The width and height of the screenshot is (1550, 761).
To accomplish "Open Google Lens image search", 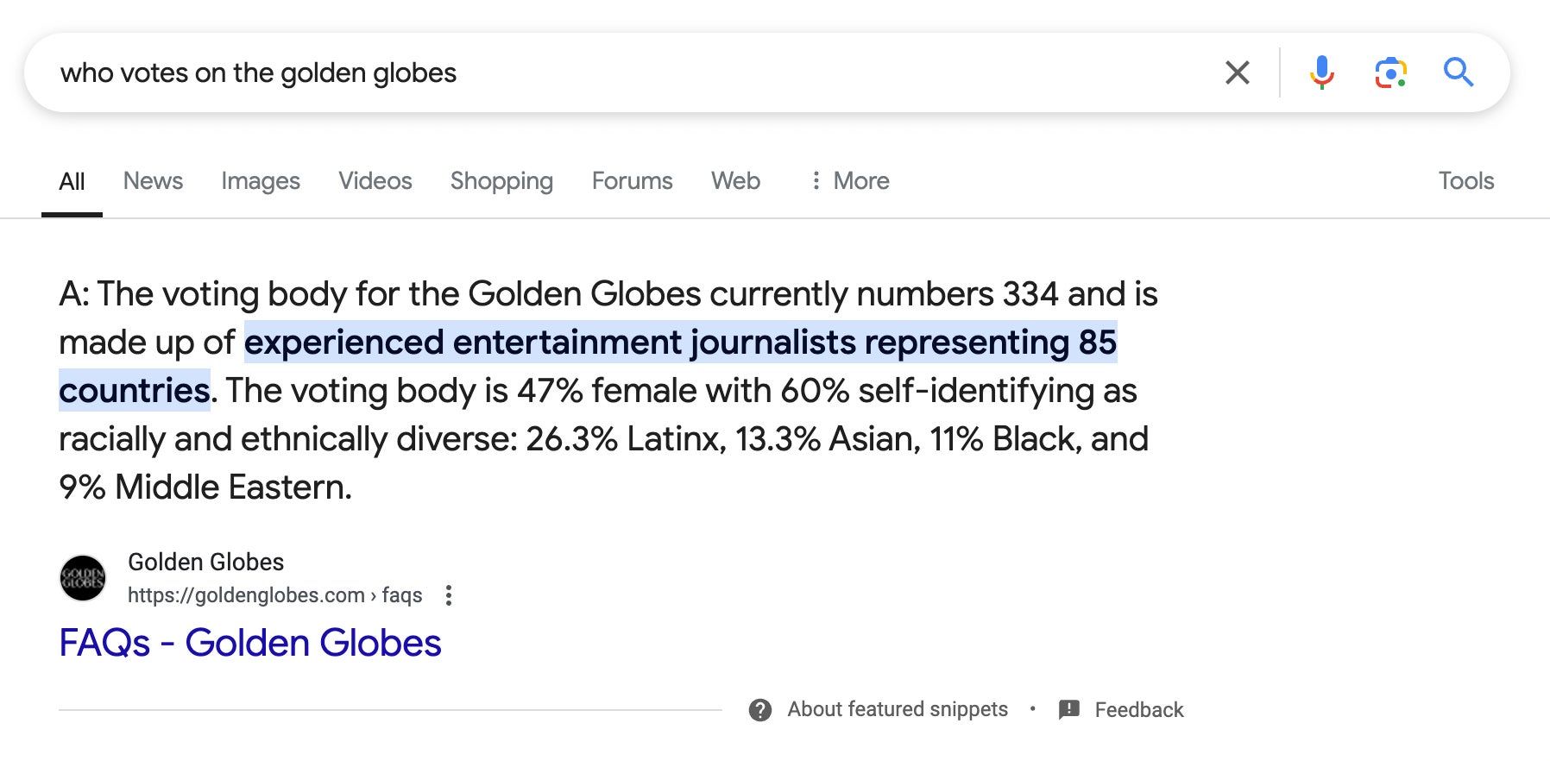I will click(1390, 73).
